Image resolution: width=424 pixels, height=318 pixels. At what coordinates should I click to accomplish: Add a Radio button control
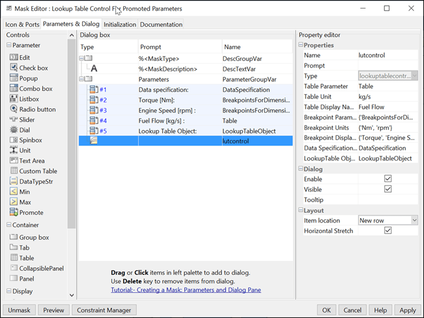pos(33,109)
